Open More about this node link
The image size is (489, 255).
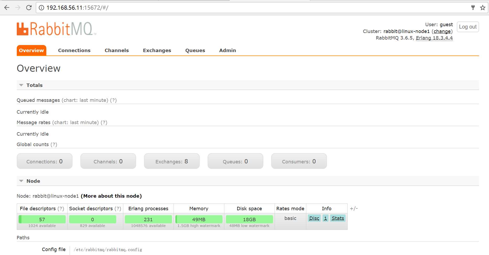[111, 196]
